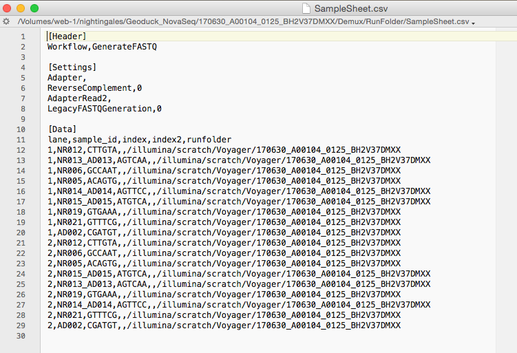
Task: Click line 25 with 2,NR013_AD013,AGTCAA
Action: point(239,284)
